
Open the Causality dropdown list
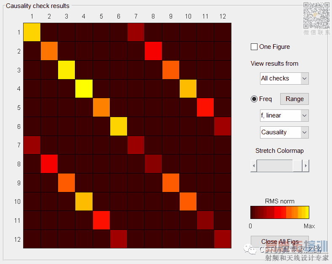(284, 133)
